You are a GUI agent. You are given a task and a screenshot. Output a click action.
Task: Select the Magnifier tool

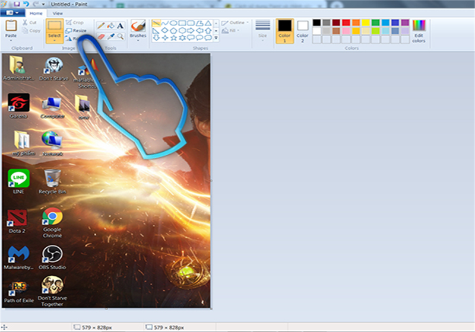(x=121, y=37)
